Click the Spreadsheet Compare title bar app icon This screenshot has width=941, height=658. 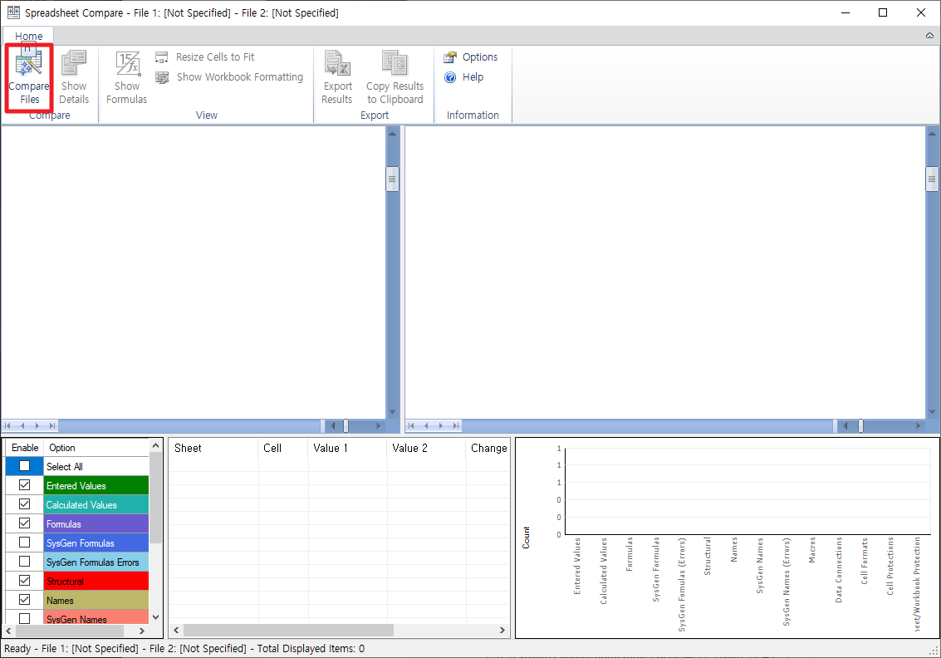[x=13, y=12]
